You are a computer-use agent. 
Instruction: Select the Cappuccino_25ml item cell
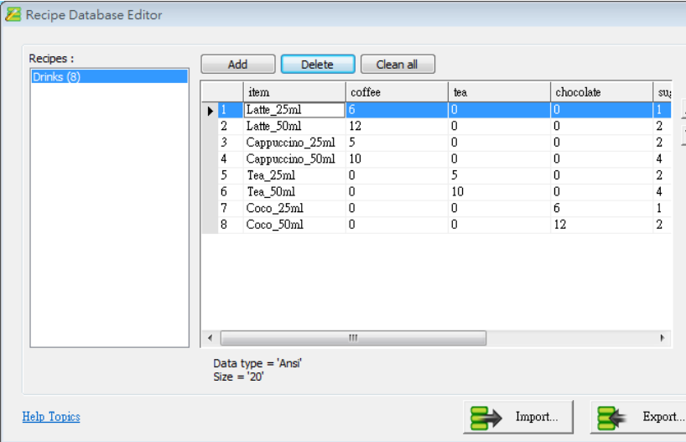point(294,143)
